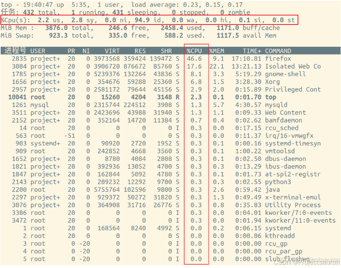This screenshot has width=341, height=268.
Task: Click the 2458.4 used memory value
Action: [x=172, y=28]
